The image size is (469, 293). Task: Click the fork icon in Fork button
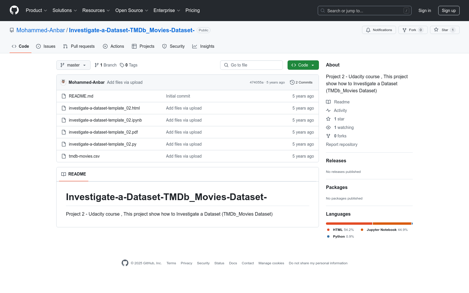[405, 30]
